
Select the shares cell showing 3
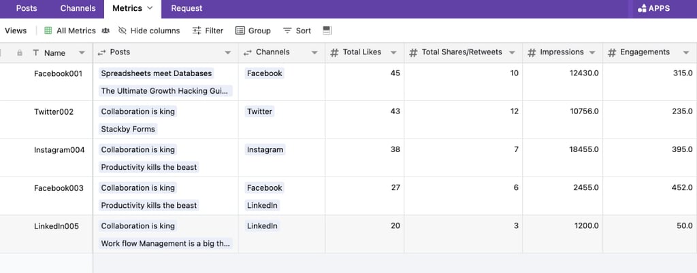463,234
